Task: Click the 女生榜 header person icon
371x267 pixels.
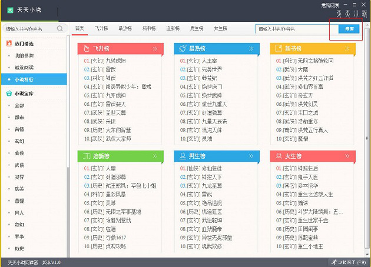Action: coord(279,156)
